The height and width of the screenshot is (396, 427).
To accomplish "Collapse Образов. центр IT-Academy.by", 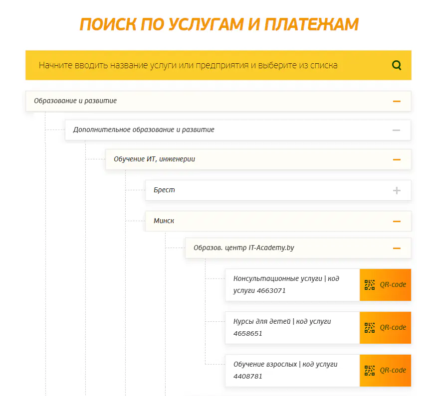I will (397, 248).
